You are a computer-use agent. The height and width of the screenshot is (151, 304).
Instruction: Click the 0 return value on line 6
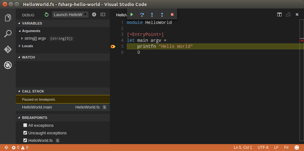point(138,52)
